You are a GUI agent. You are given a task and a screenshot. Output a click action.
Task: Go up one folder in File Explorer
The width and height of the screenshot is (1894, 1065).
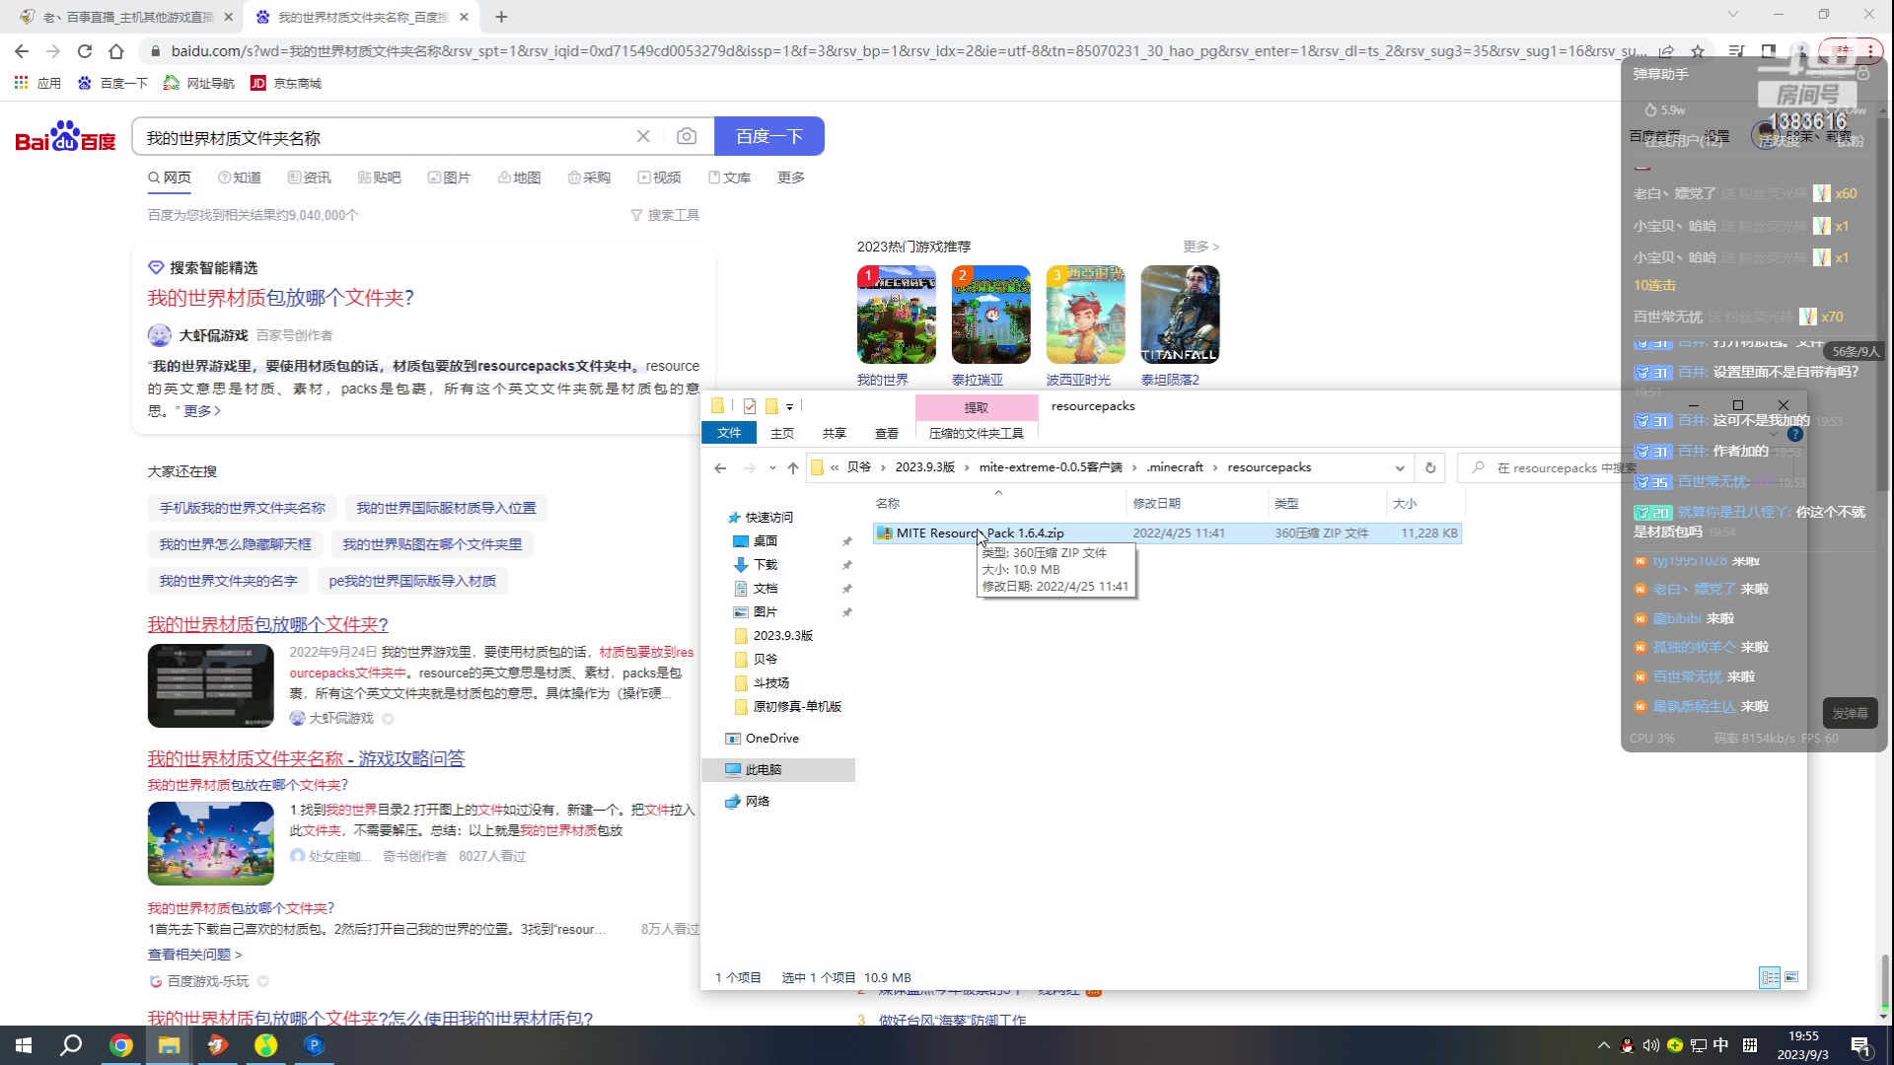click(793, 467)
